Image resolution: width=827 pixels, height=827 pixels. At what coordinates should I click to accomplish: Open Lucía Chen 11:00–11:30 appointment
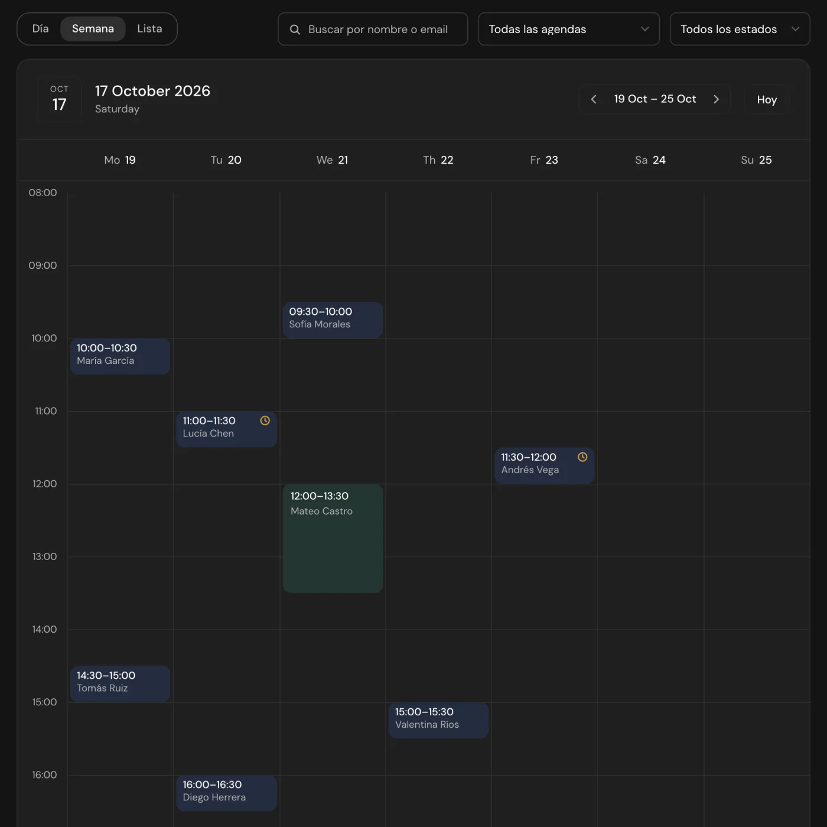click(226, 429)
